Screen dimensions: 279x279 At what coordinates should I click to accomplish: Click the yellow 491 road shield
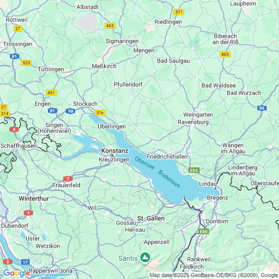coord(51,93)
